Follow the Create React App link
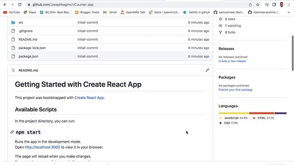294x165 pixels. click(89, 98)
